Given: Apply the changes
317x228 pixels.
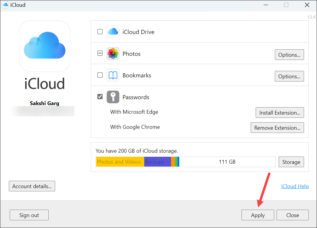Looking at the screenshot, I should 258,215.
